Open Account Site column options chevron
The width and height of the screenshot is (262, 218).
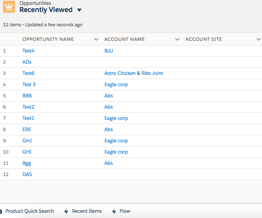coord(258,39)
